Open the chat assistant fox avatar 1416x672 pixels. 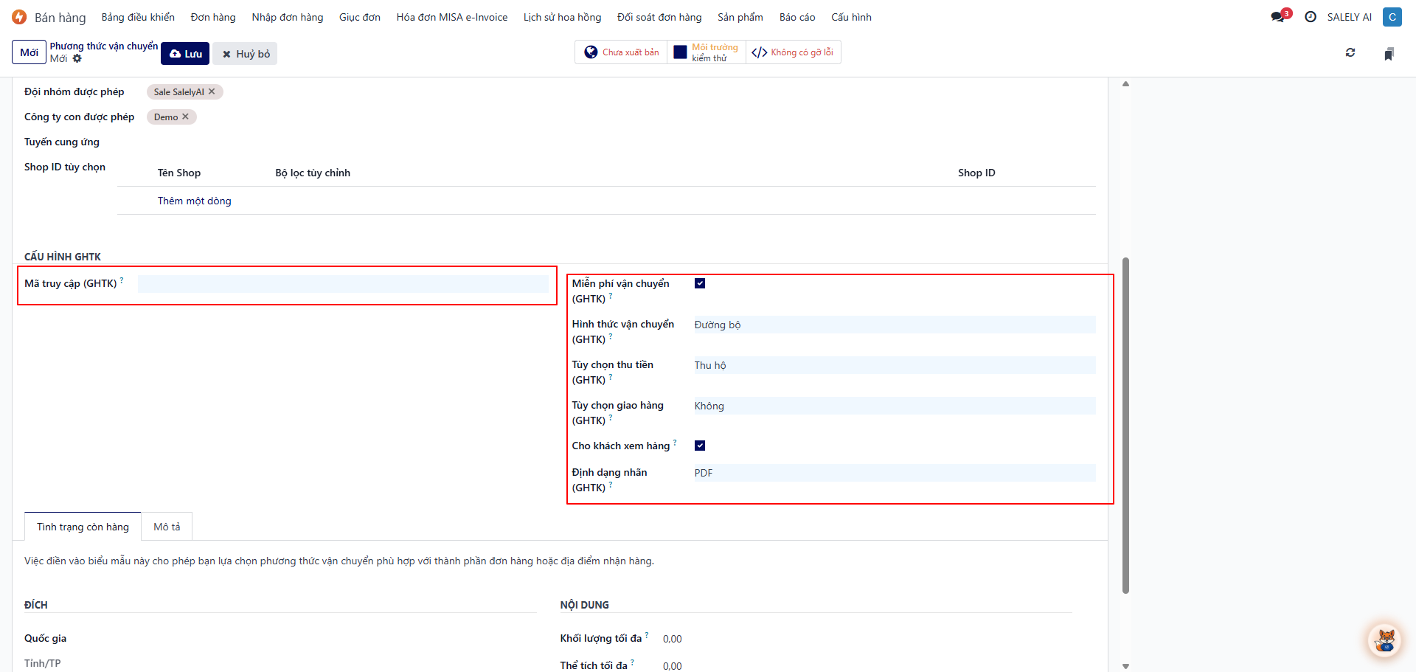click(1384, 640)
